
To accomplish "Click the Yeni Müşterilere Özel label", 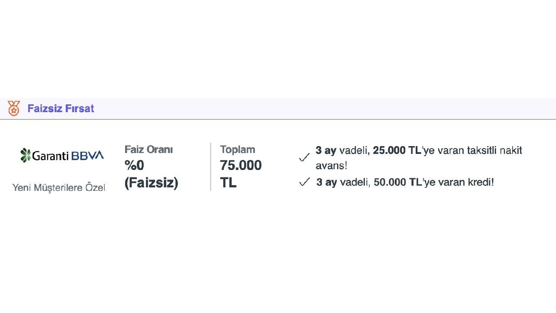I will click(x=59, y=188).
